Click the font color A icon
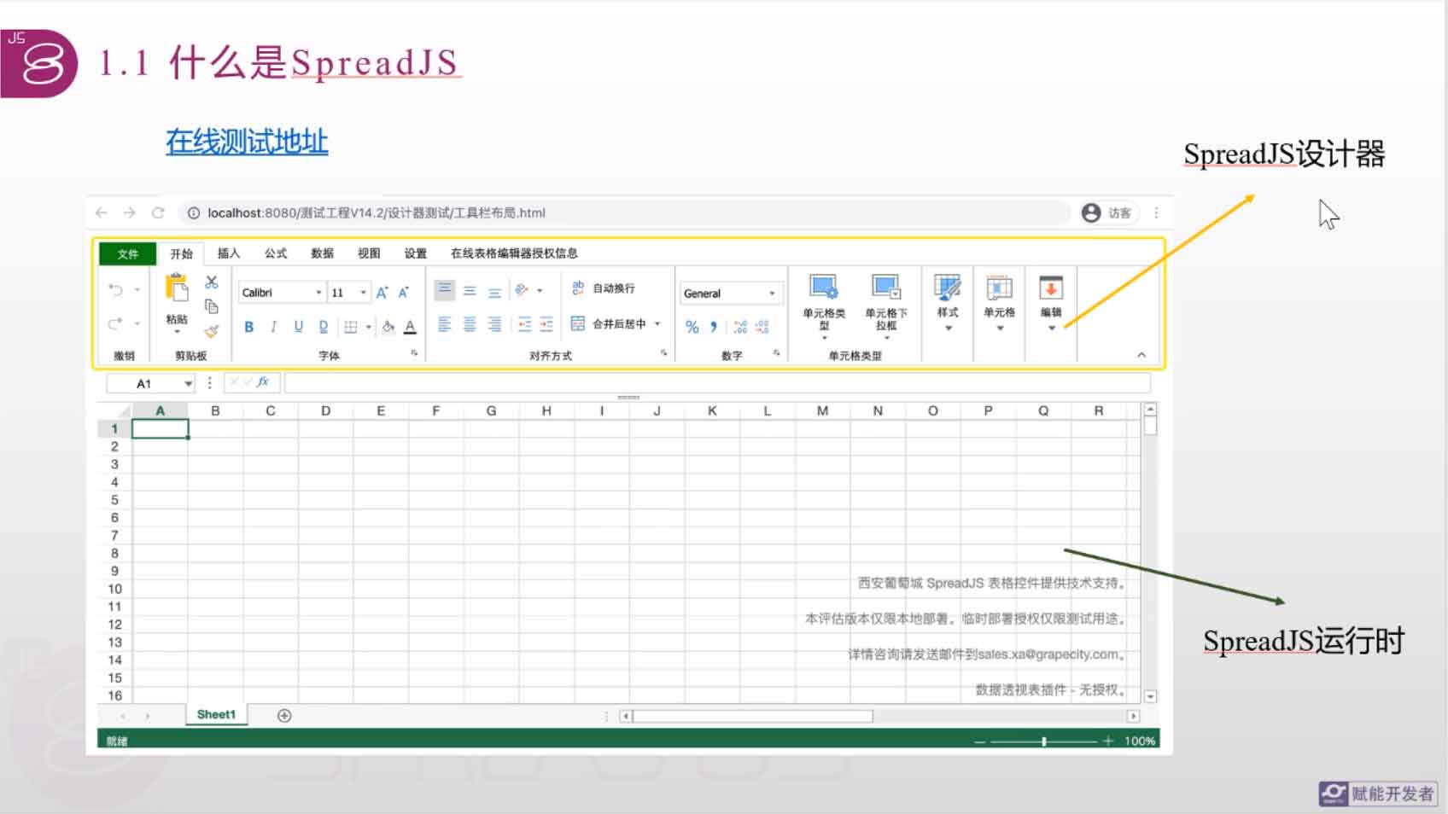 pyautogui.click(x=411, y=326)
